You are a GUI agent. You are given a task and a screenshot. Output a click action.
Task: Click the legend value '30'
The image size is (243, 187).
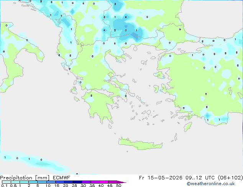[83, 185]
